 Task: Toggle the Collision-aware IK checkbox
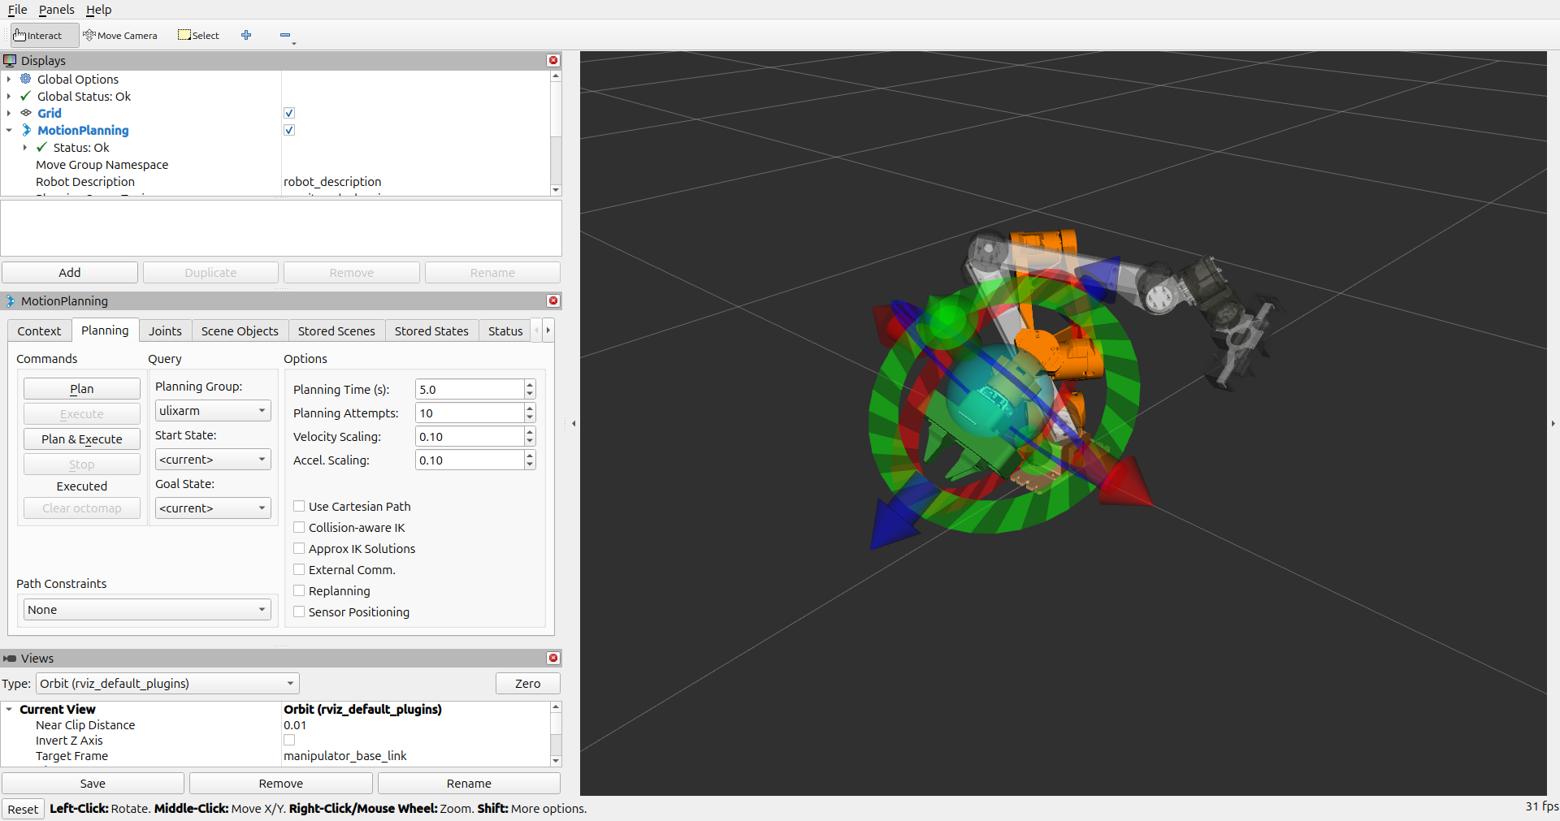[x=299, y=527]
